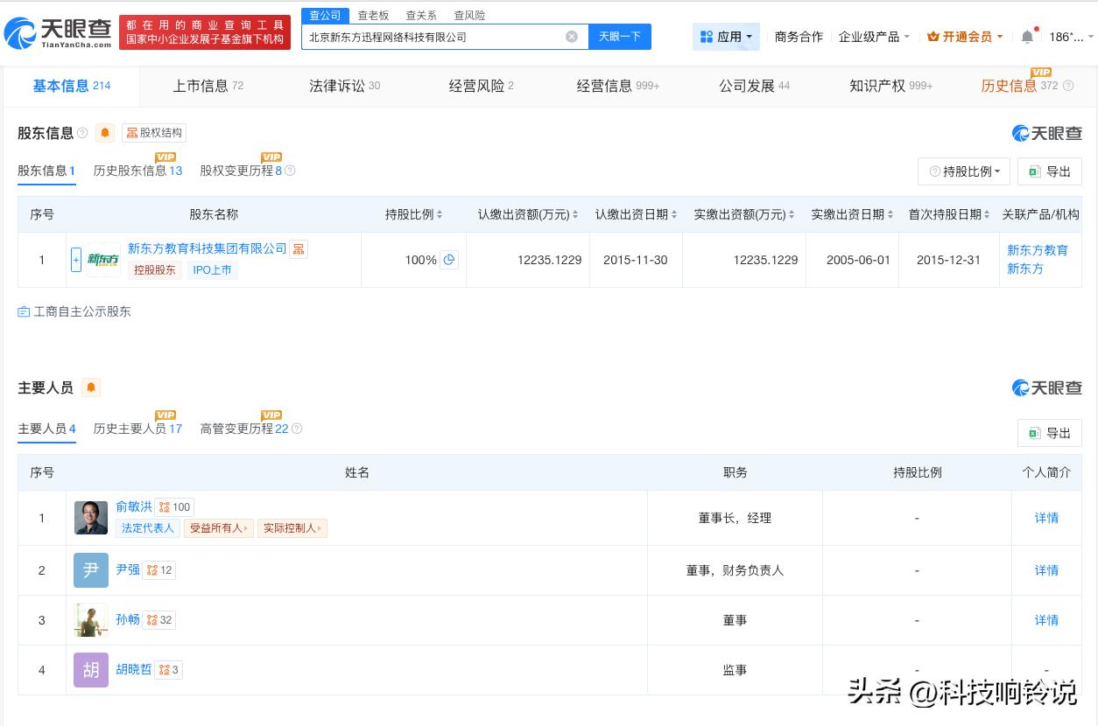
Task: Click the key personnel bell alert icon
Action: tap(91, 387)
